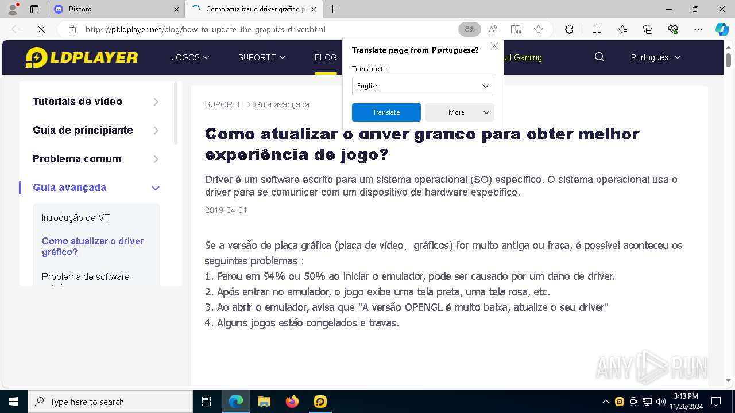Image resolution: width=735 pixels, height=413 pixels.
Task: Open the Translate to English combo box
Action: pos(423,86)
